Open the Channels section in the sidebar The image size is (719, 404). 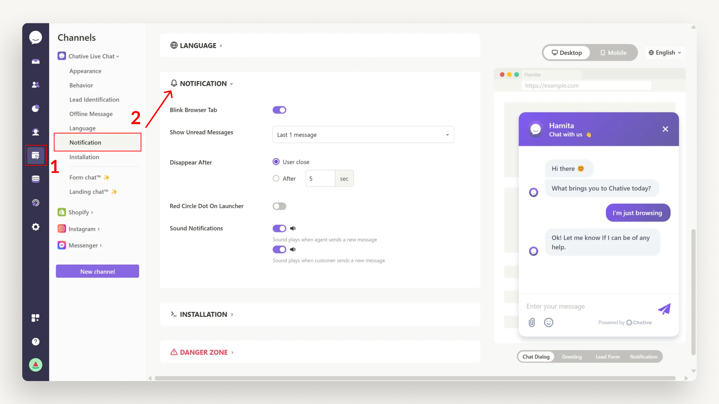click(x=36, y=155)
